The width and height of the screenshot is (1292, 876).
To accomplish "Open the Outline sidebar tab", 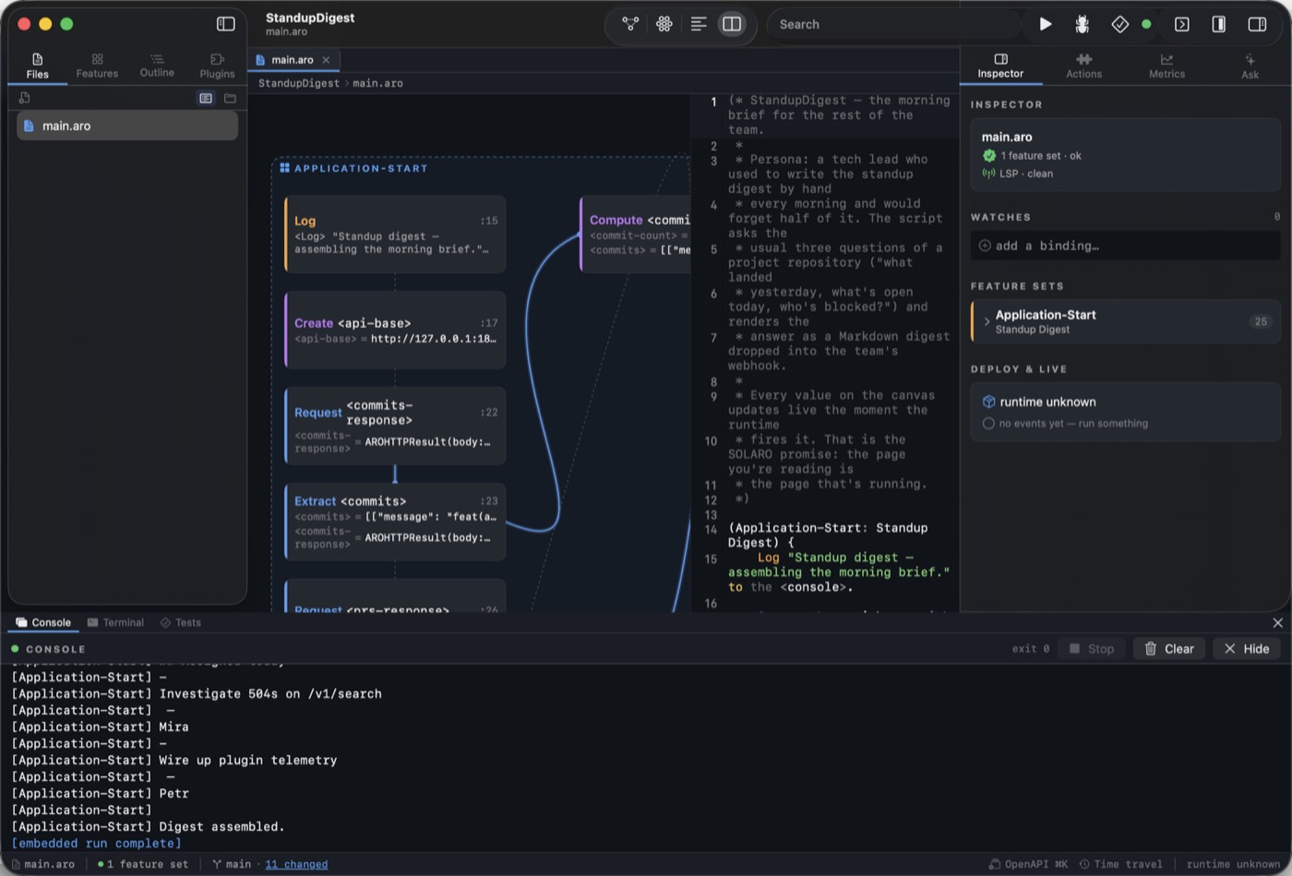I will click(157, 66).
